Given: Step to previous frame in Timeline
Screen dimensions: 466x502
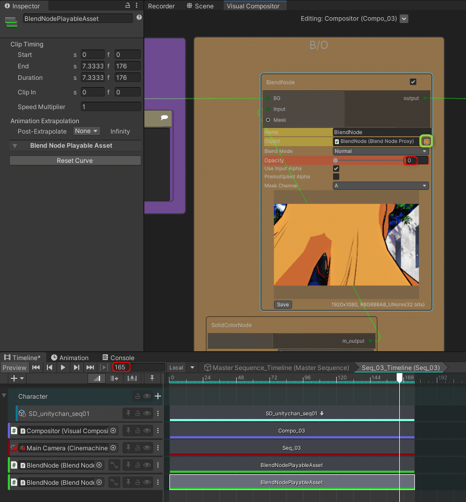Looking at the screenshot, I should click(50, 367).
